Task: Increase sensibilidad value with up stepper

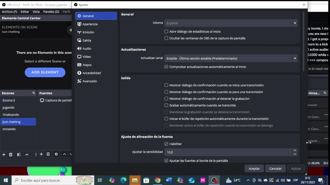Action: click(295, 150)
